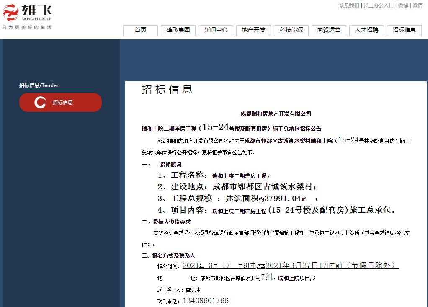Open the 招标信息 navigation tab
428x307 pixels.
404,30
